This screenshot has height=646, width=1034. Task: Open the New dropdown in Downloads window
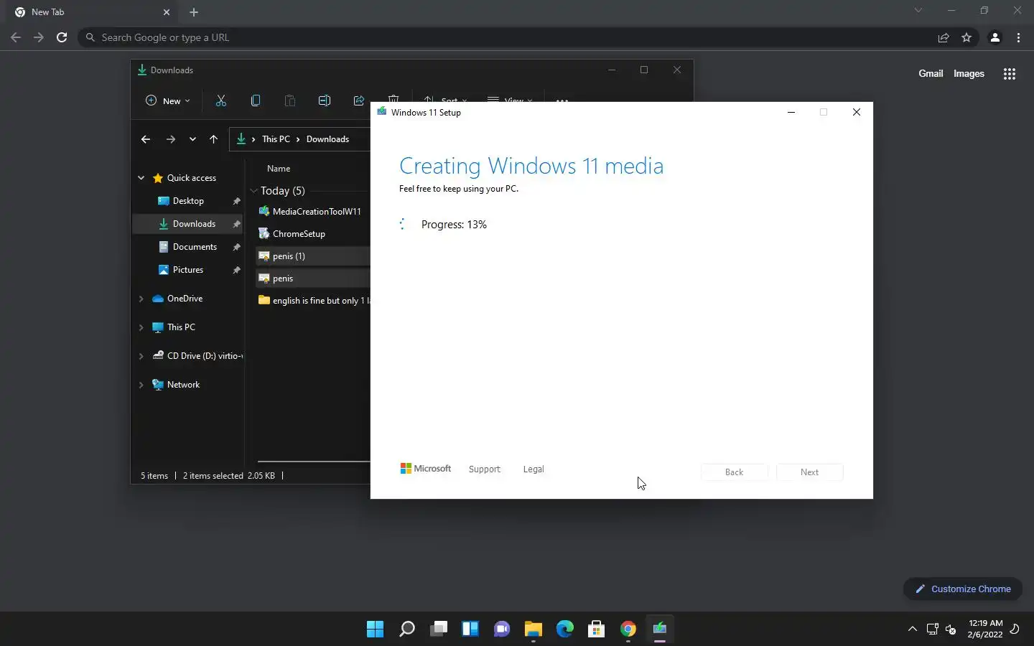click(168, 100)
